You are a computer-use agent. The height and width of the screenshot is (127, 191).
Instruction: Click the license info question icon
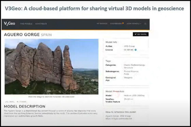coord(136,50)
